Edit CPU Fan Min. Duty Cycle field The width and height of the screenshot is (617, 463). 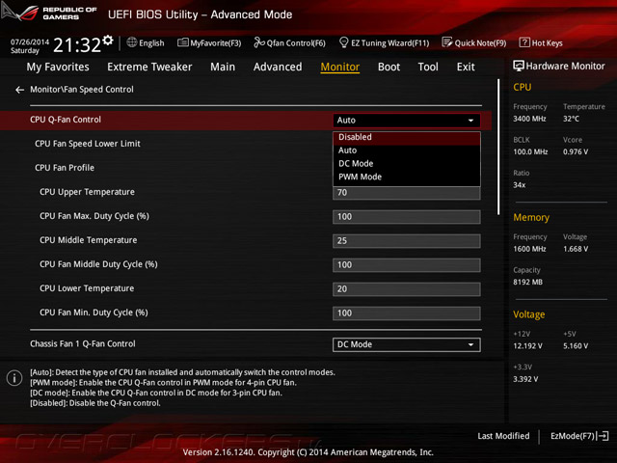pyautogui.click(x=407, y=313)
